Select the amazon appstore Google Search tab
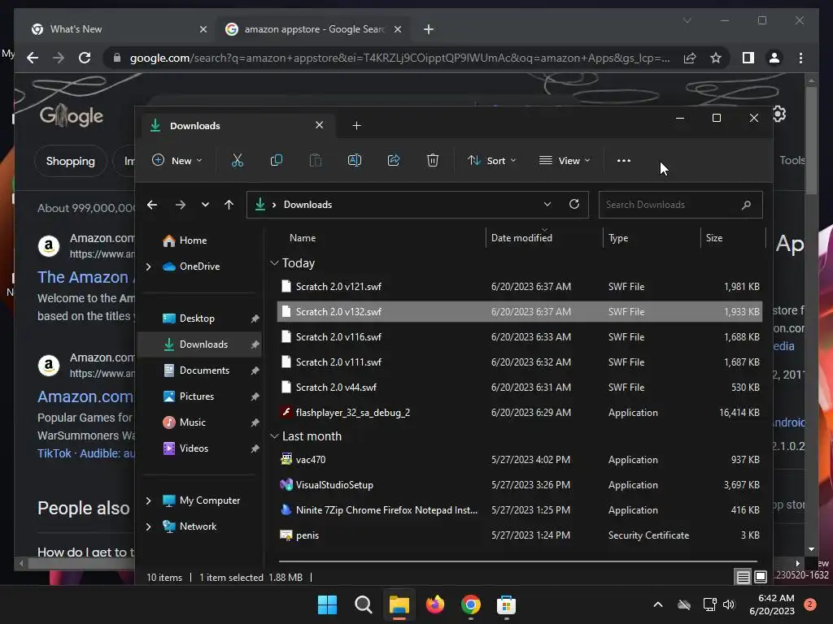The image size is (833, 624). point(313,29)
